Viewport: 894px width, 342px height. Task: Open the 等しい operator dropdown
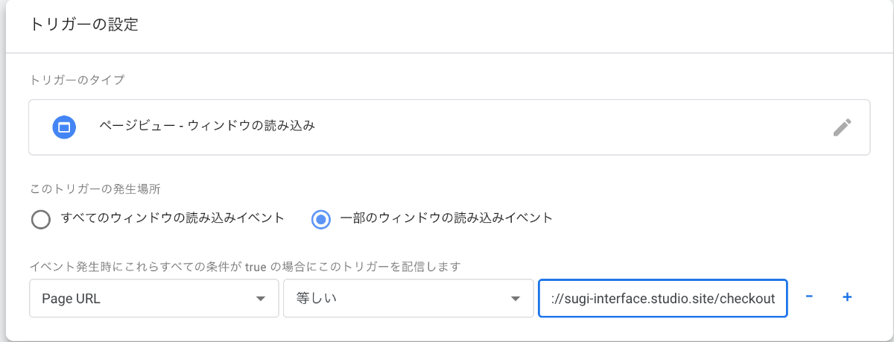(x=408, y=298)
